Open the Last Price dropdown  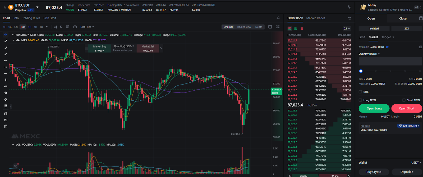pos(87,27)
